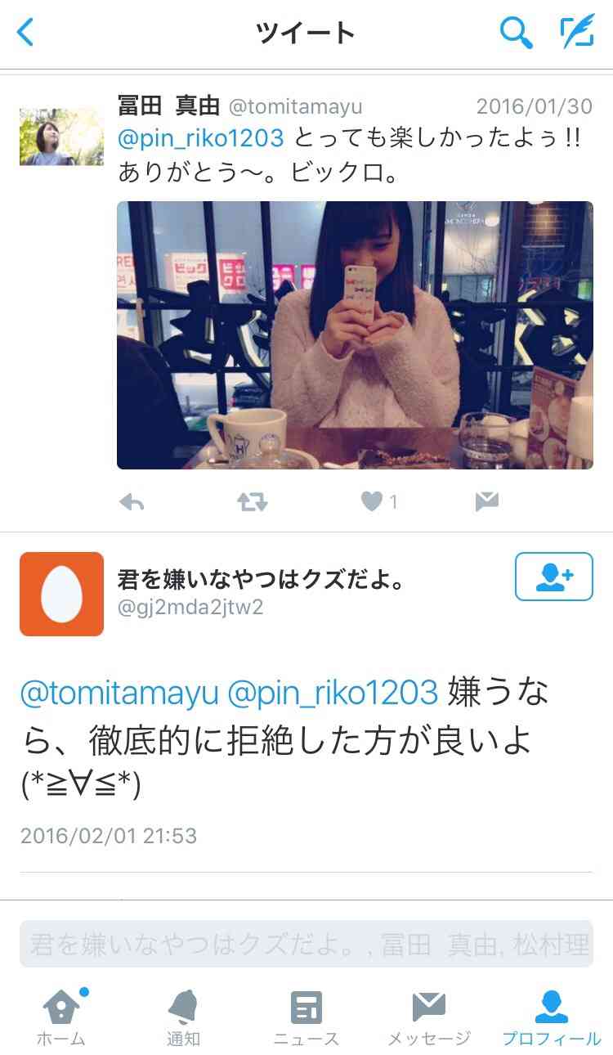Tap 冨田 真由's profile avatar
613x1055 pixels.
[61, 137]
